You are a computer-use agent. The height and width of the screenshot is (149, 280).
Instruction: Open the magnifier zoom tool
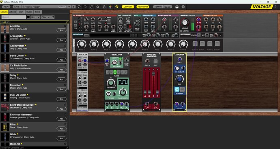point(91,7)
